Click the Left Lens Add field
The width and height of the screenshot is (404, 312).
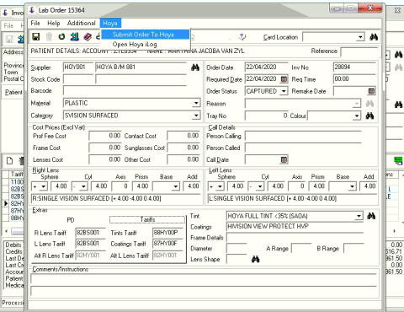coord(368,186)
